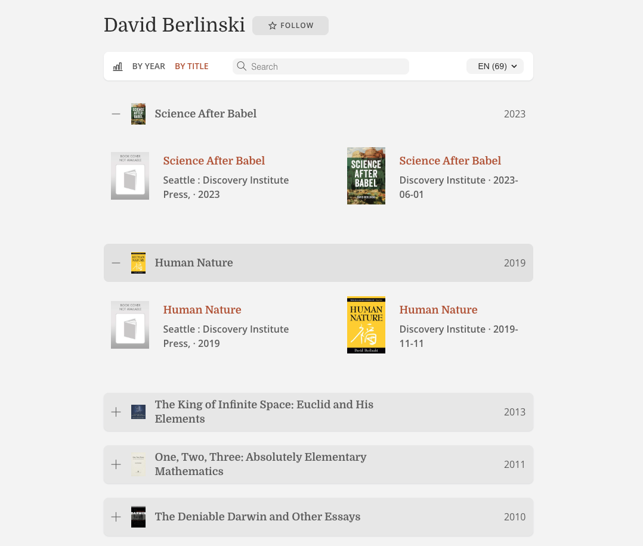The height and width of the screenshot is (546, 643).
Task: Open the EN (69) language dropdown
Action: [x=495, y=66]
